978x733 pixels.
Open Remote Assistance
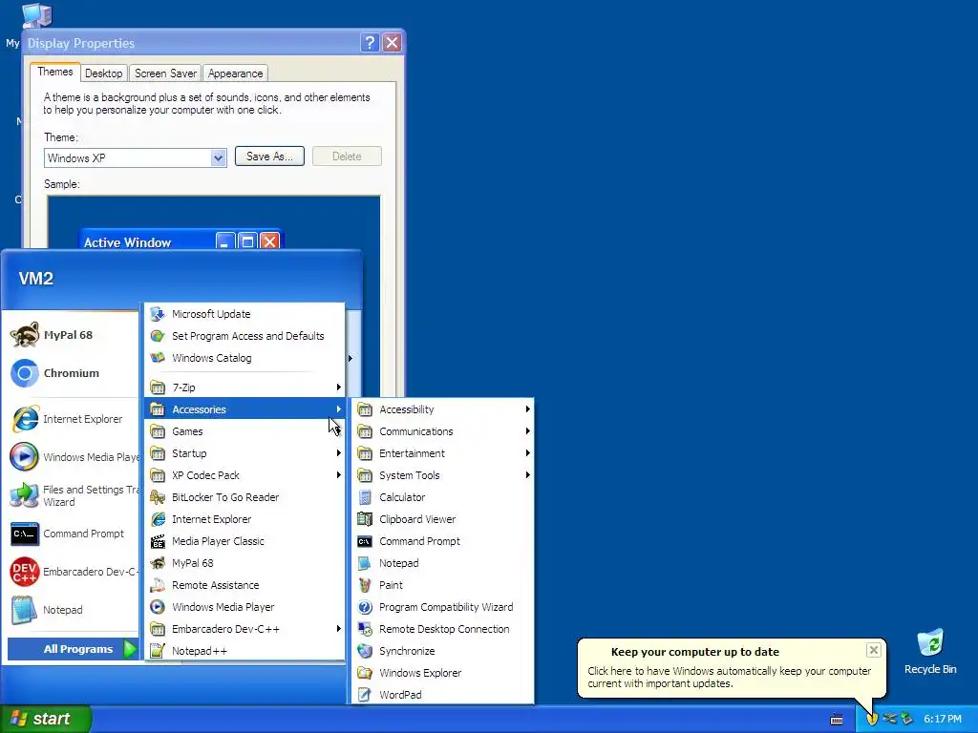click(x=244, y=585)
